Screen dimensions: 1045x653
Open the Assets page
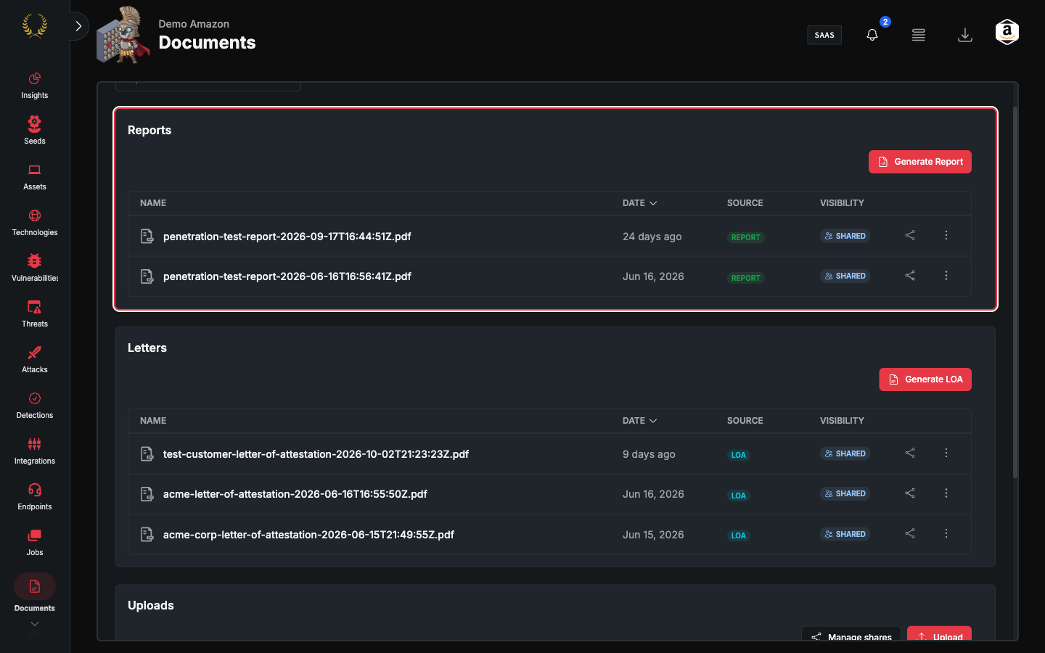pyautogui.click(x=35, y=177)
